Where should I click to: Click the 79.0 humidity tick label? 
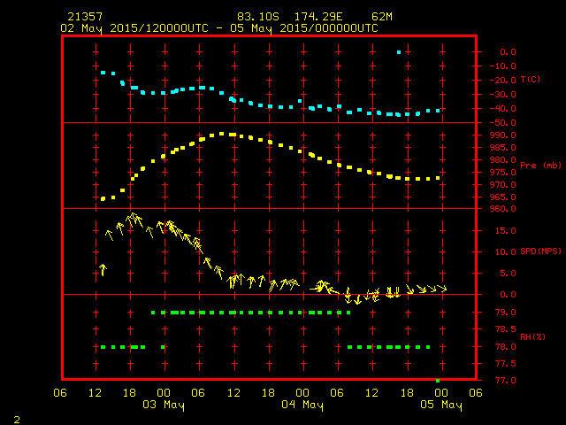[x=505, y=313]
